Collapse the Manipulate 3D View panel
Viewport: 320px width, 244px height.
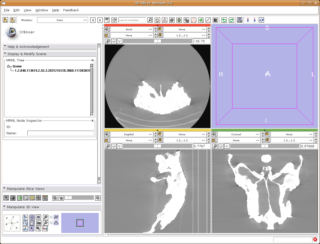tap(52, 207)
